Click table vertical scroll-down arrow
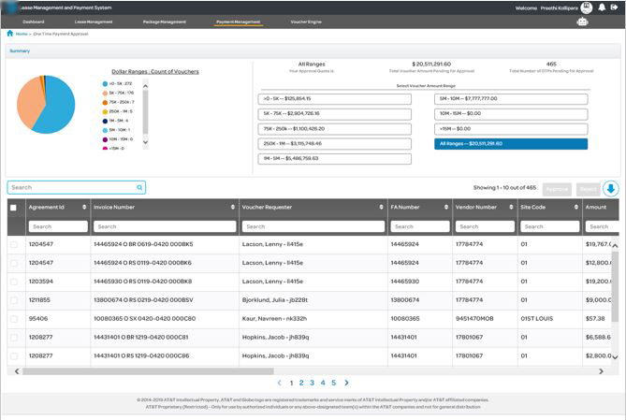This screenshot has height=420, width=626. coord(615,357)
